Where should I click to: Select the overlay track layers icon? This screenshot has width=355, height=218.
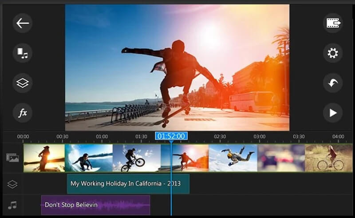(x=12, y=184)
